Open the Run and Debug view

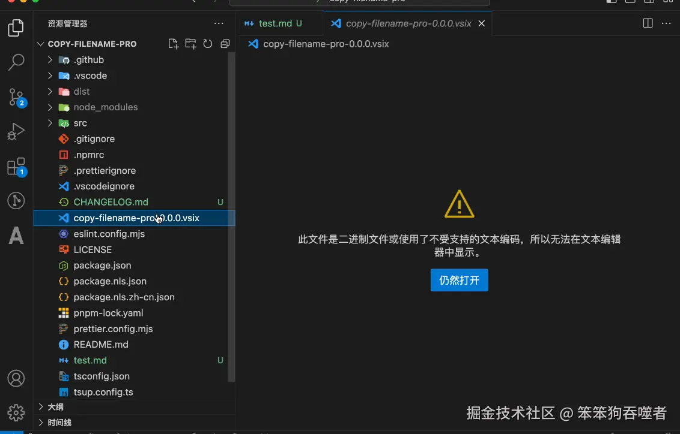[x=16, y=131]
